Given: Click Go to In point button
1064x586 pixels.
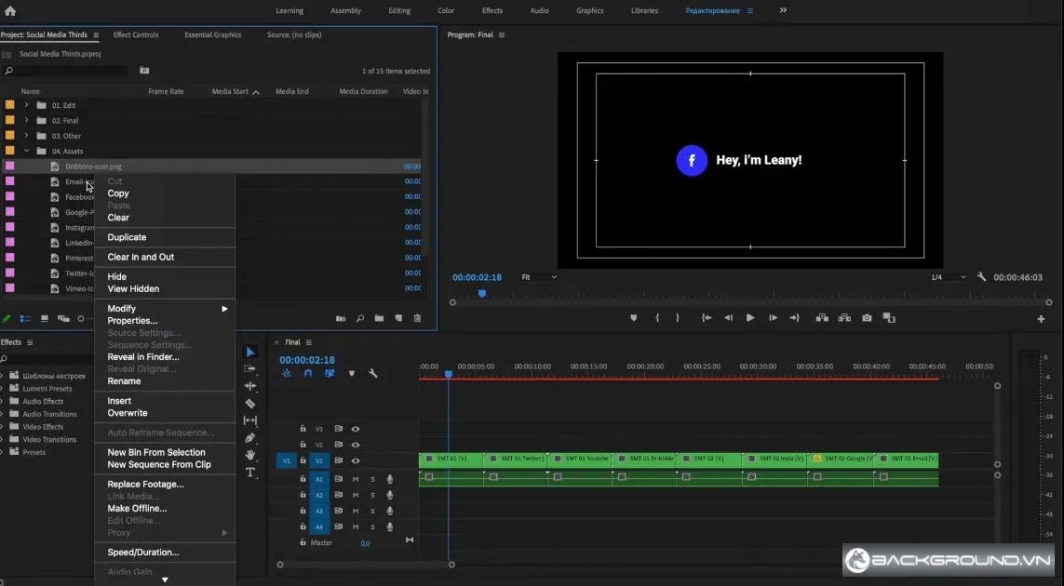Looking at the screenshot, I should (x=707, y=317).
